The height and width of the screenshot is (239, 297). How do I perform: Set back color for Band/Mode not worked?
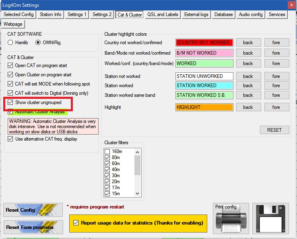click(249, 53)
